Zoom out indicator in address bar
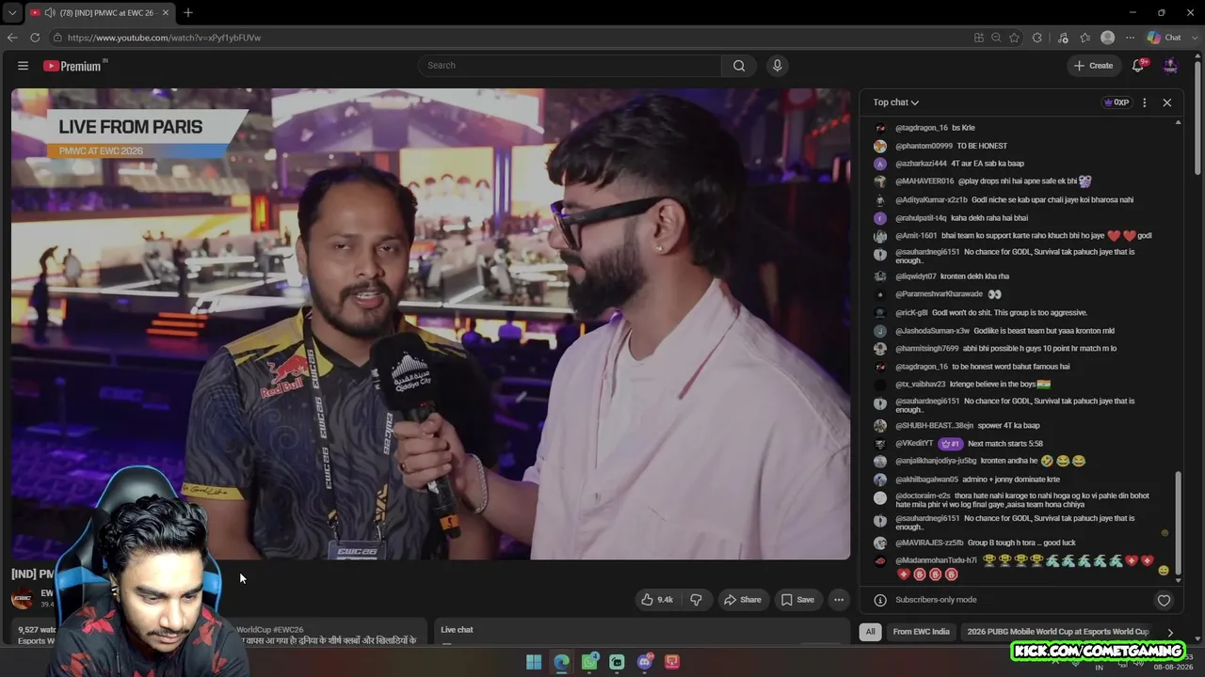 [x=996, y=38]
